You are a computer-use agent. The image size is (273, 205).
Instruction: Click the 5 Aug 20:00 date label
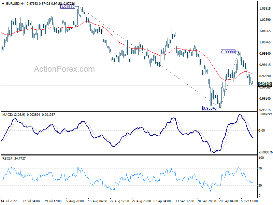[x=75, y=201]
